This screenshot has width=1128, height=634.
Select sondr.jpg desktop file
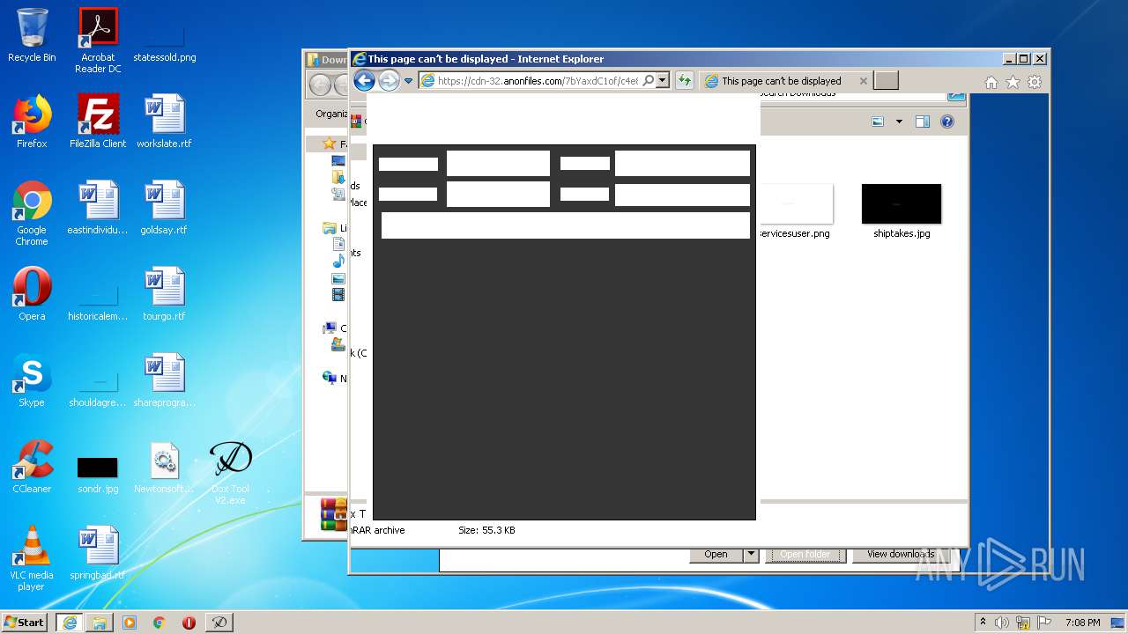98,475
